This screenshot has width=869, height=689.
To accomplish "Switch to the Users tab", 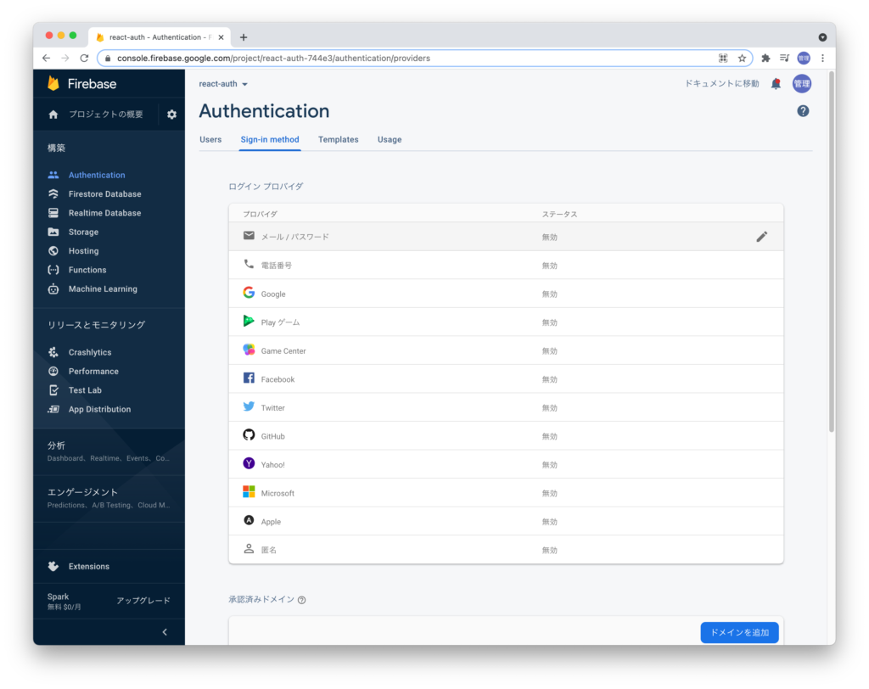I will tap(210, 139).
